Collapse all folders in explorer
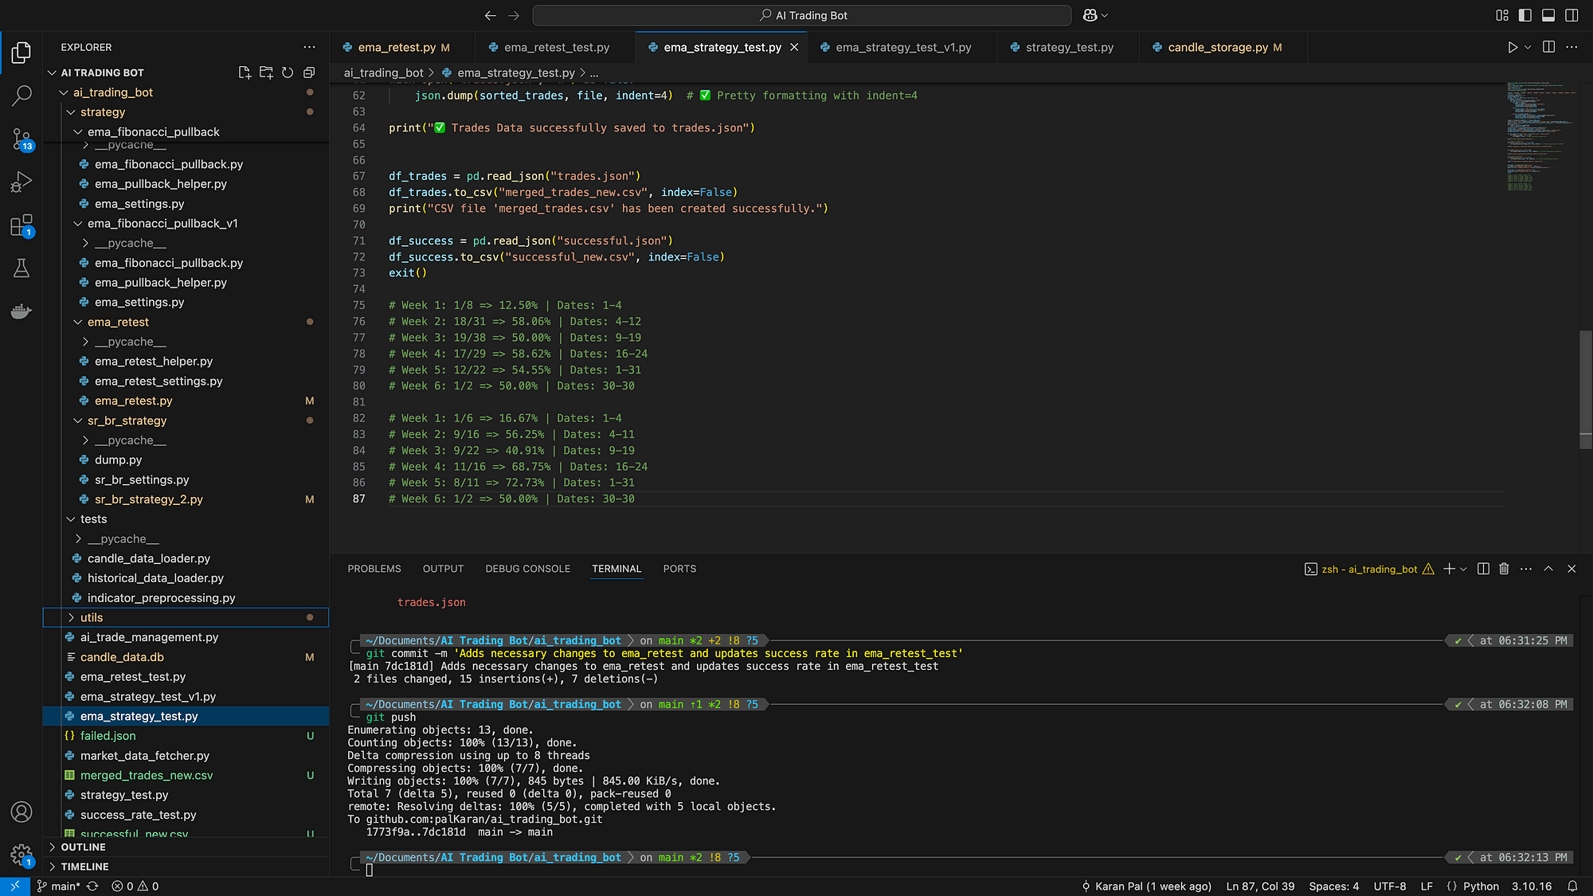The height and width of the screenshot is (896, 1593). click(309, 72)
